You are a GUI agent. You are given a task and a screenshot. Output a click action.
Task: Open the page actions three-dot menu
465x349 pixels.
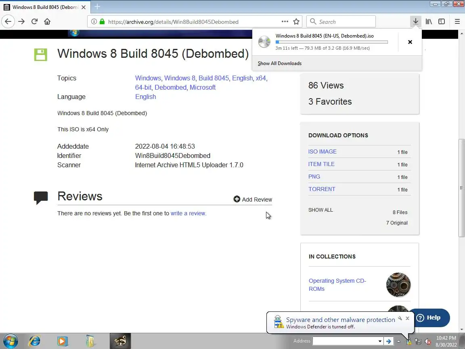coord(285,22)
